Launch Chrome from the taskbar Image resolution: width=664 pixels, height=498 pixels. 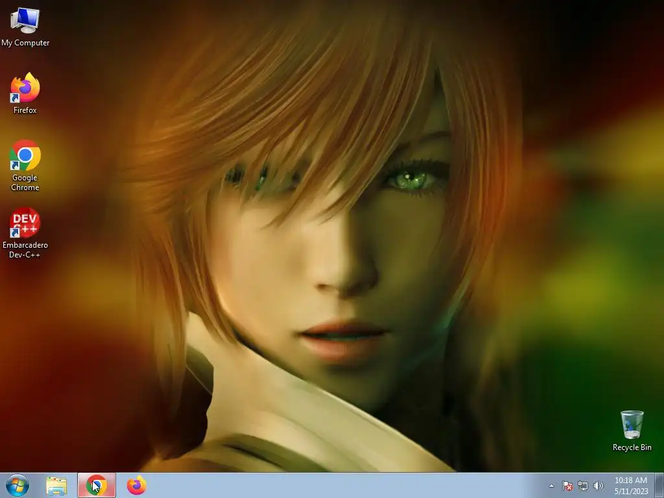click(x=97, y=485)
